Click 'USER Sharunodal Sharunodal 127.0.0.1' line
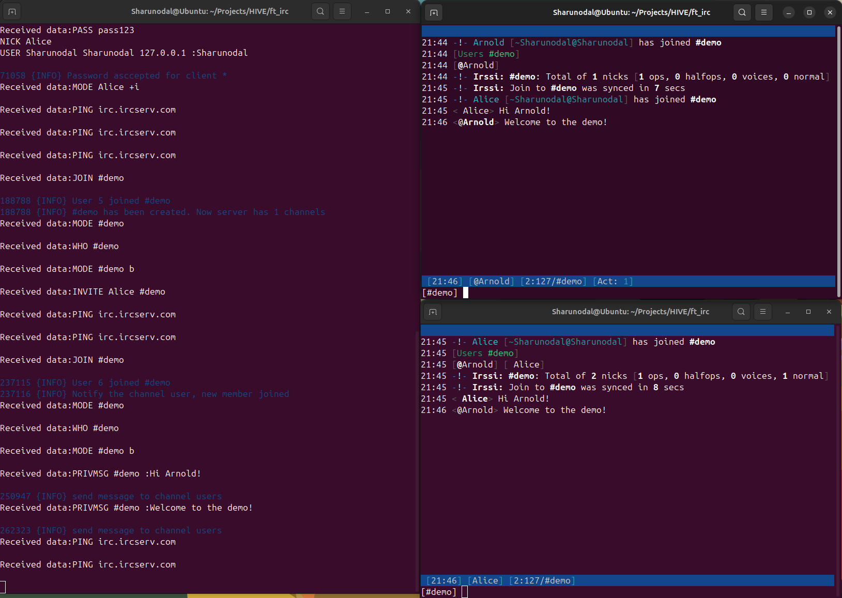842x598 pixels. click(x=124, y=53)
